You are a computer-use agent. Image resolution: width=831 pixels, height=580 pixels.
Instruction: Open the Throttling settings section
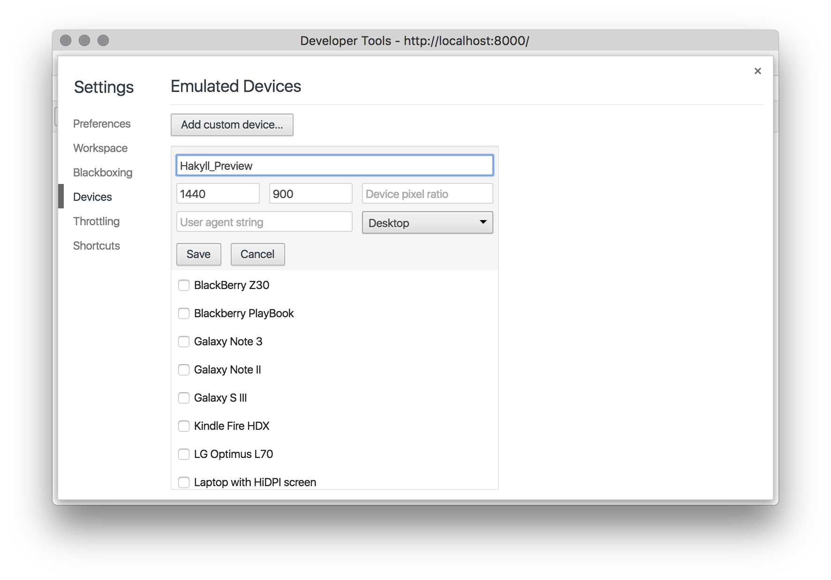click(x=96, y=221)
